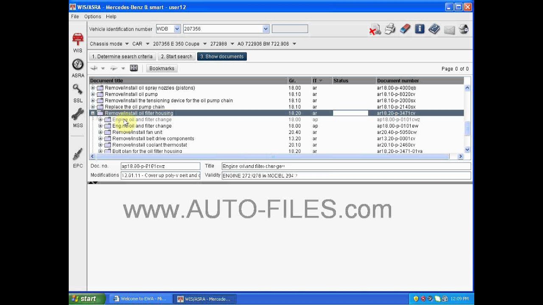Viewport: 543px width, 305px height.
Task: Open the ASRA module in sidebar
Action: pos(78,68)
